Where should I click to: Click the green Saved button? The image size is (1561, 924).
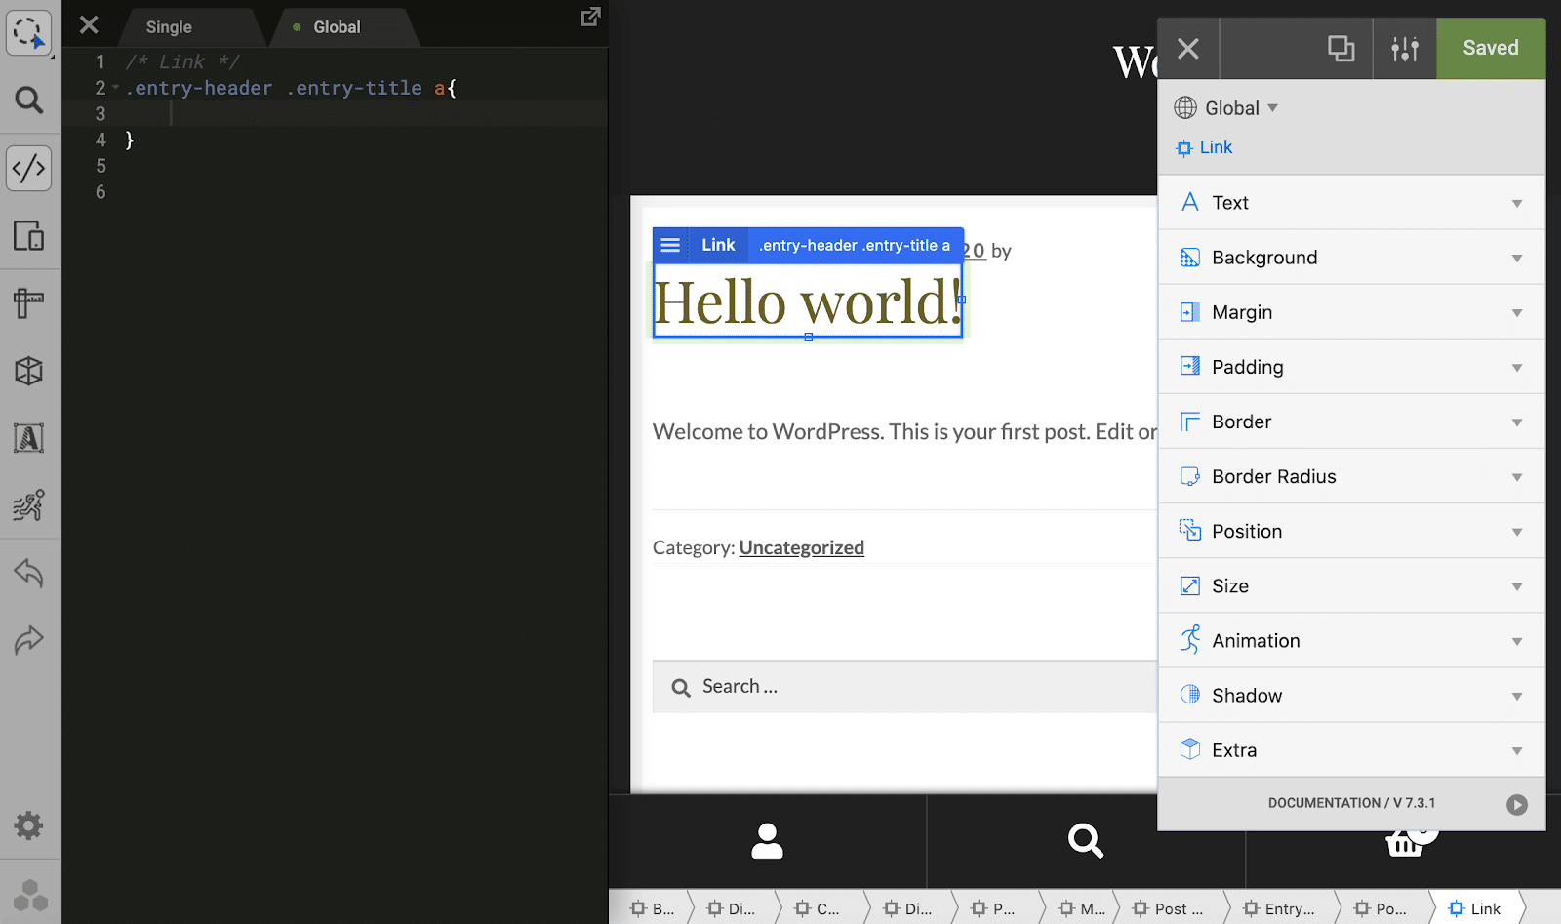point(1490,48)
